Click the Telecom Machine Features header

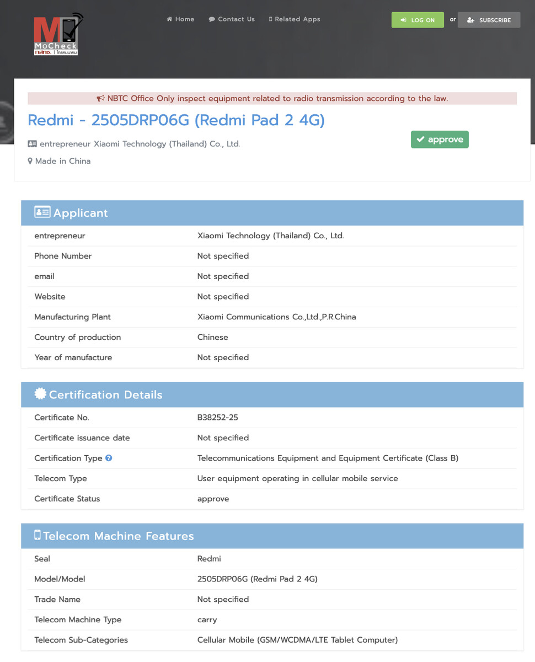pyautogui.click(x=272, y=536)
